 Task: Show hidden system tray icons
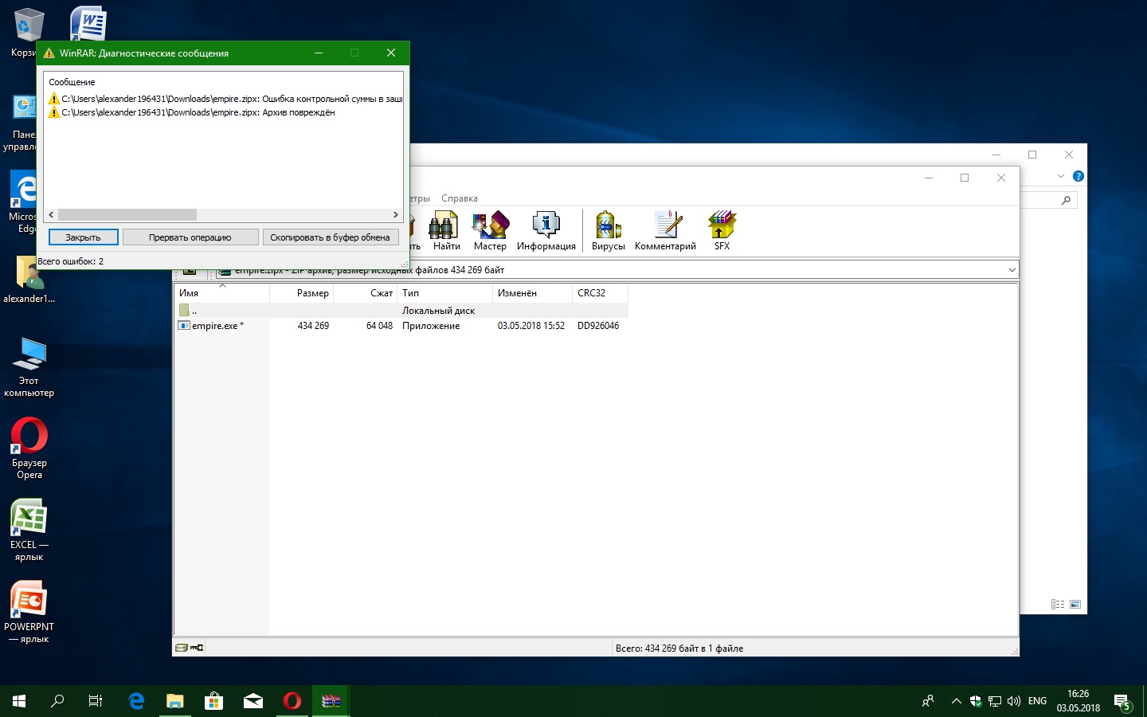956,701
